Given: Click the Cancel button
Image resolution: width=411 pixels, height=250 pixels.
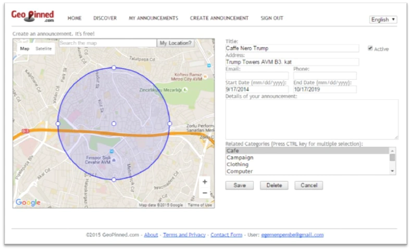Looking at the screenshot, I should click(309, 185).
